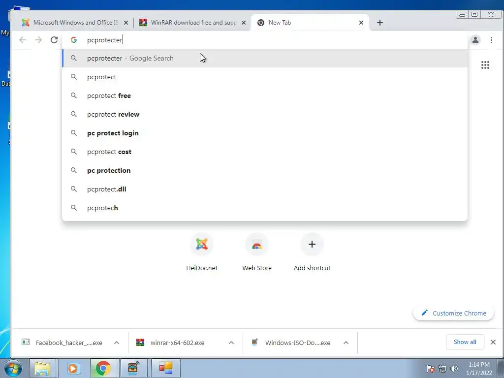Click the browser back arrow
The width and height of the screenshot is (504, 378).
pos(23,40)
